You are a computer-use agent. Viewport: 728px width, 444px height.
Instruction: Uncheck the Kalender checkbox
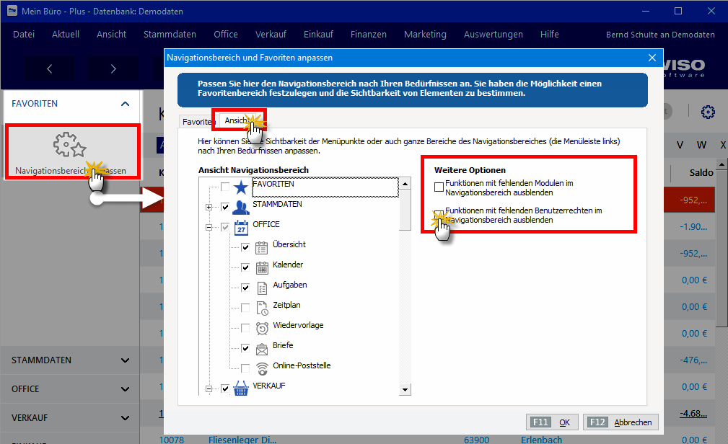245,267
